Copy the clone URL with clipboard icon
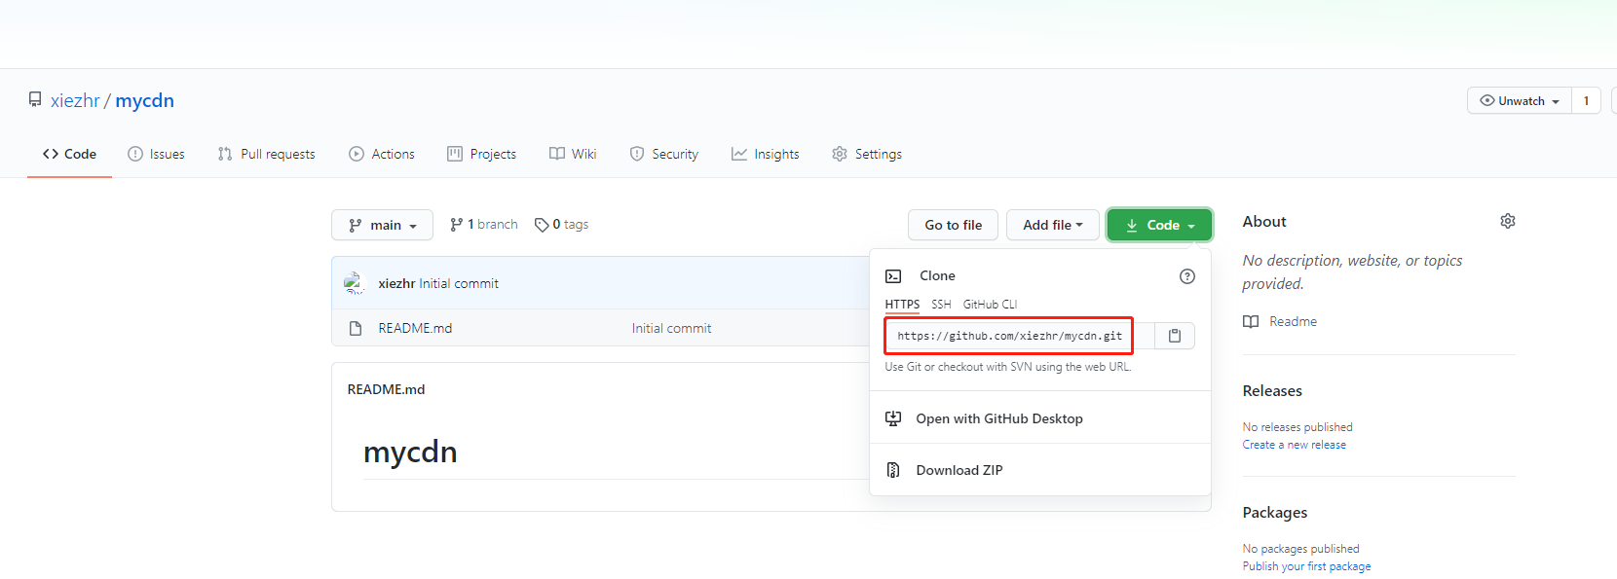The height and width of the screenshot is (579, 1617). (x=1175, y=336)
